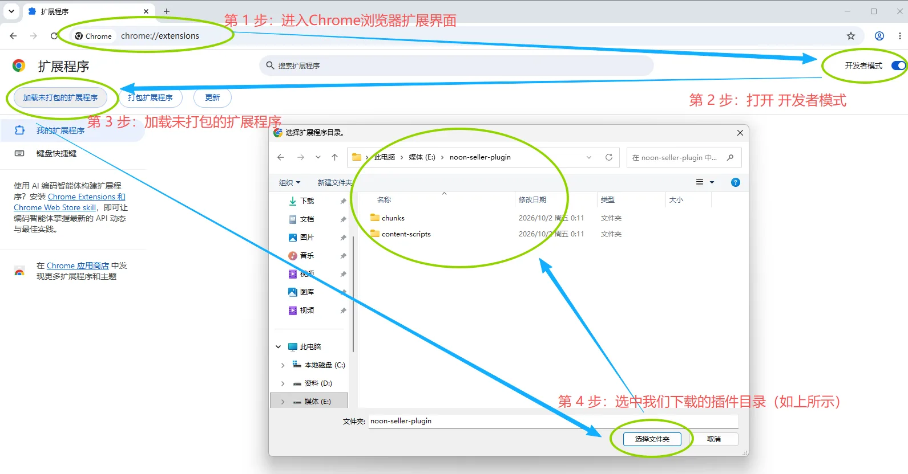Expand the 资料 (D:) drive node
Viewport: 908px width, 474px height.
(x=283, y=383)
